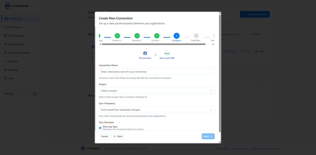
Task: Click the Field Mapping step 6 circle
Action: 196,36
